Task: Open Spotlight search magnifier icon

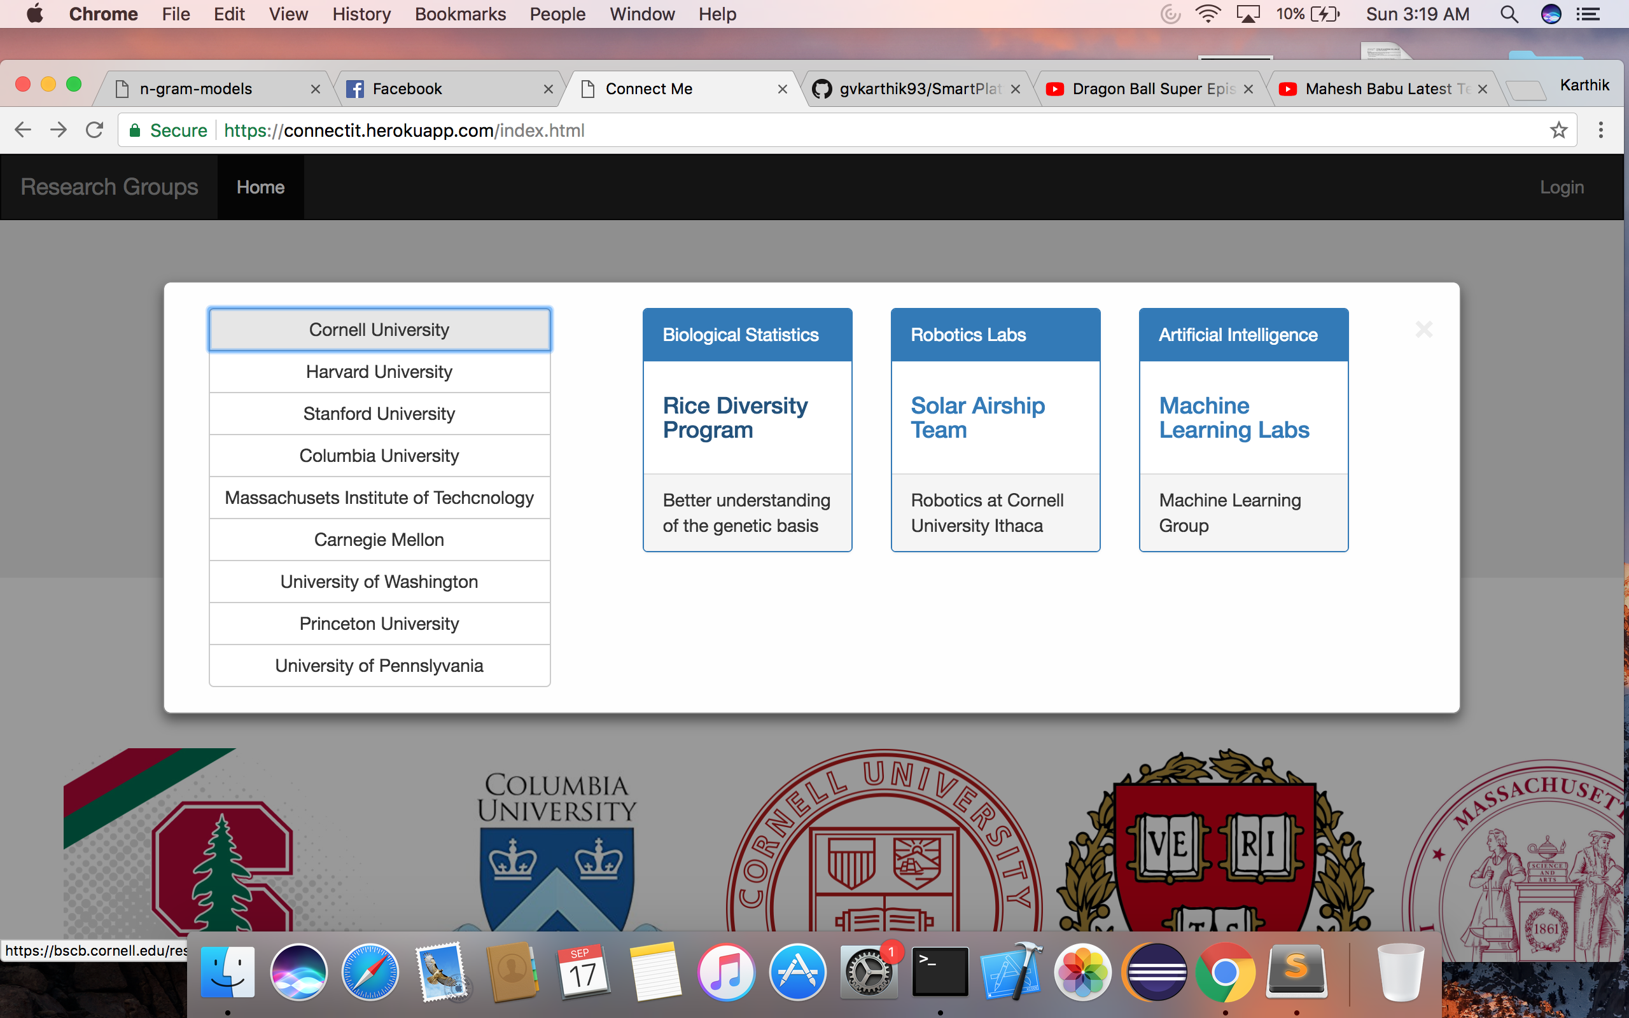Action: pyautogui.click(x=1509, y=14)
